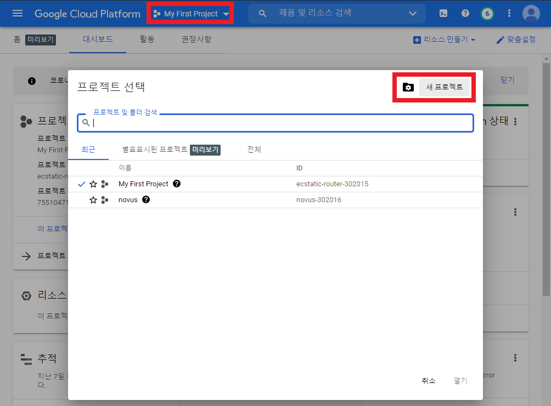Activate Cloud Shell terminal icon
Image resolution: width=551 pixels, height=406 pixels.
[x=443, y=13]
